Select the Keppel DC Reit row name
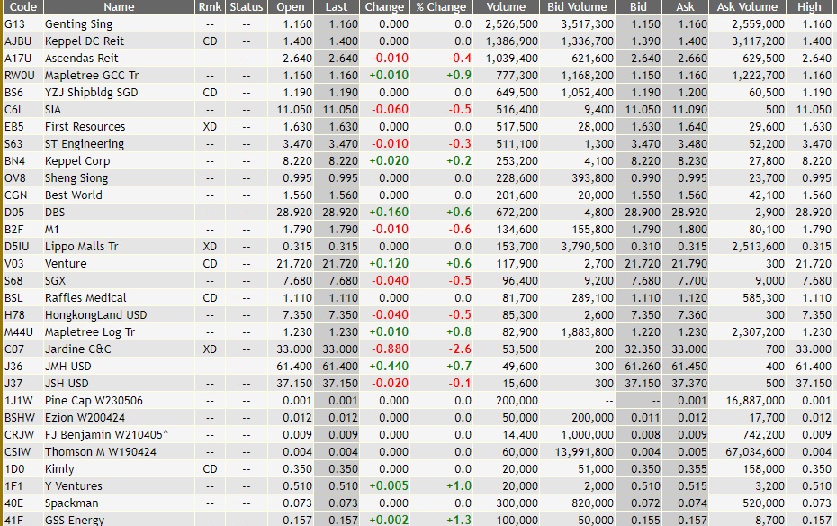 coord(85,41)
